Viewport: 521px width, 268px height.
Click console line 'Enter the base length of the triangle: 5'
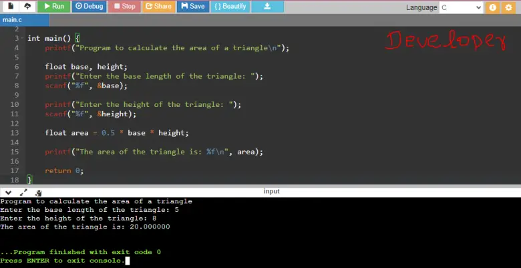tap(90, 210)
